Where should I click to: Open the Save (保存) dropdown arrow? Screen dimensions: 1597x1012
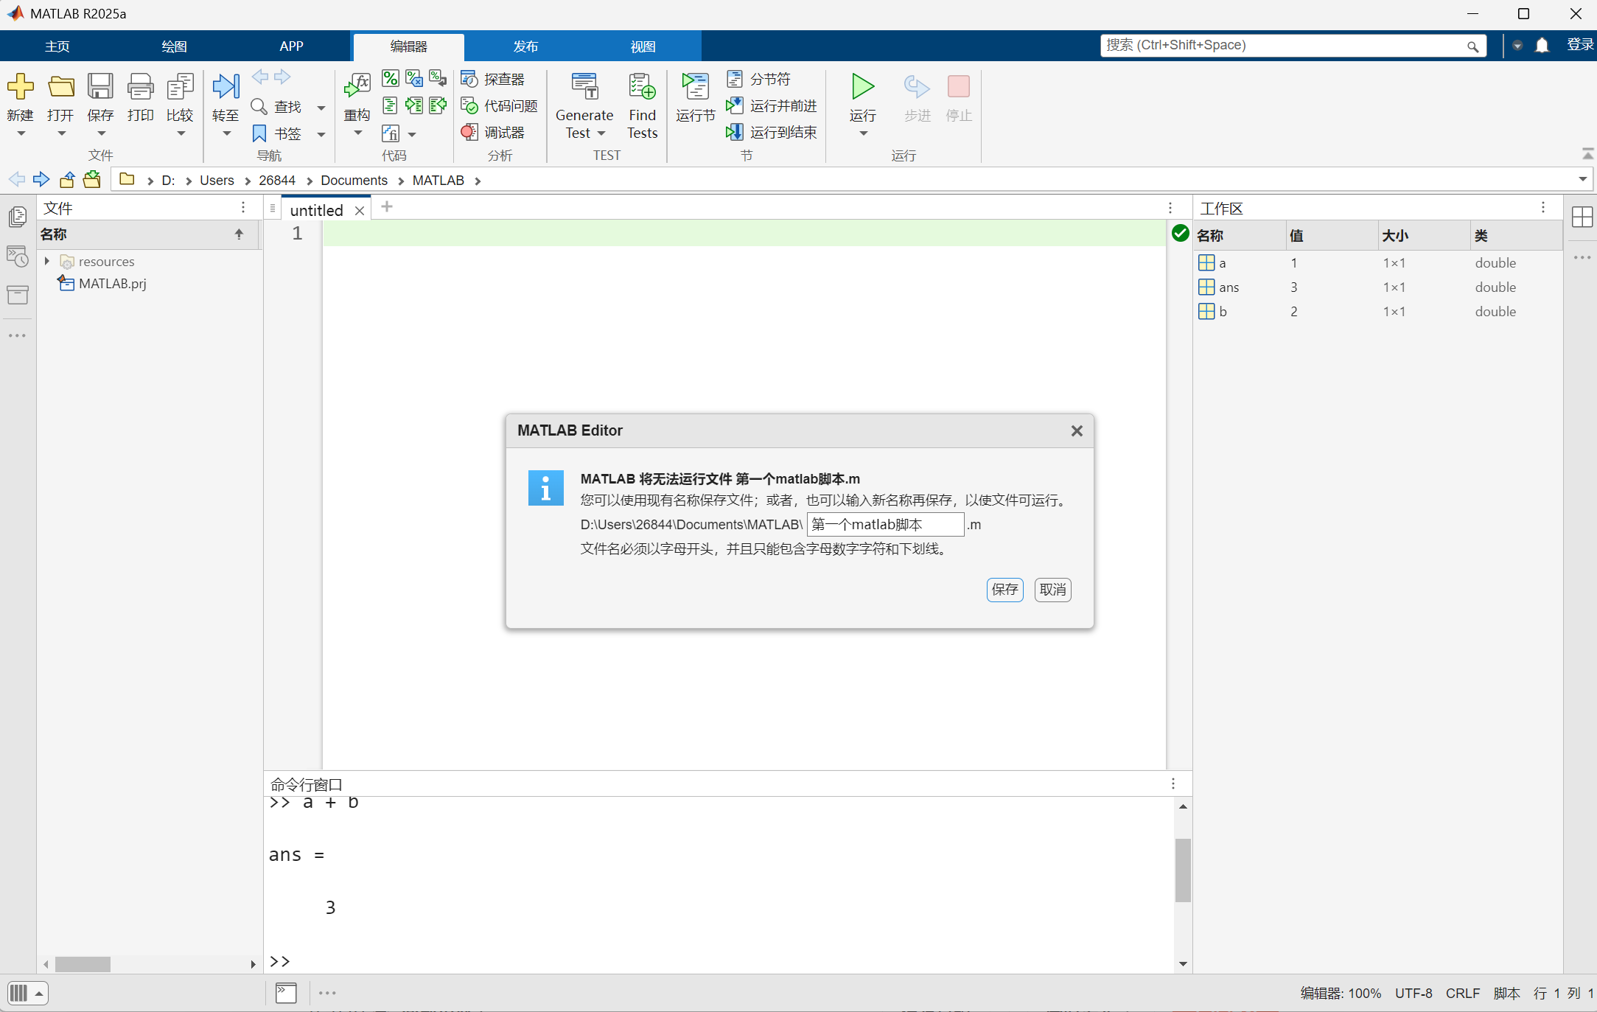coord(101,133)
